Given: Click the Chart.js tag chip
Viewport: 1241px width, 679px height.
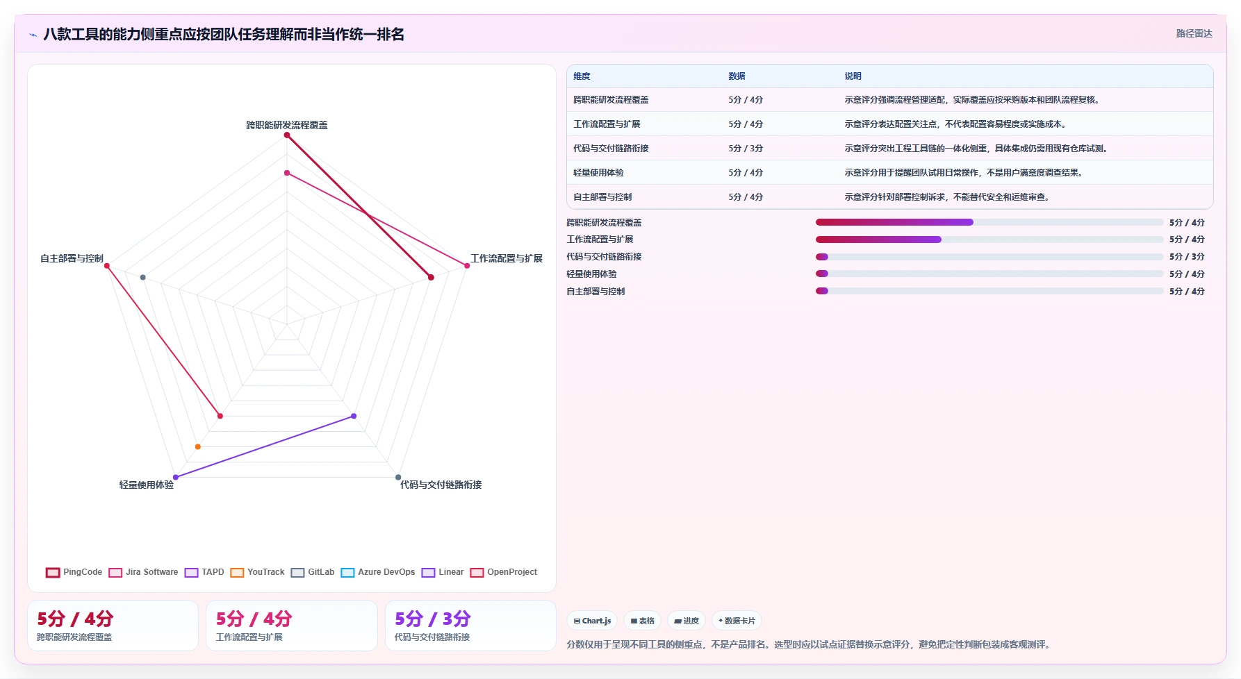Looking at the screenshot, I should (x=592, y=621).
